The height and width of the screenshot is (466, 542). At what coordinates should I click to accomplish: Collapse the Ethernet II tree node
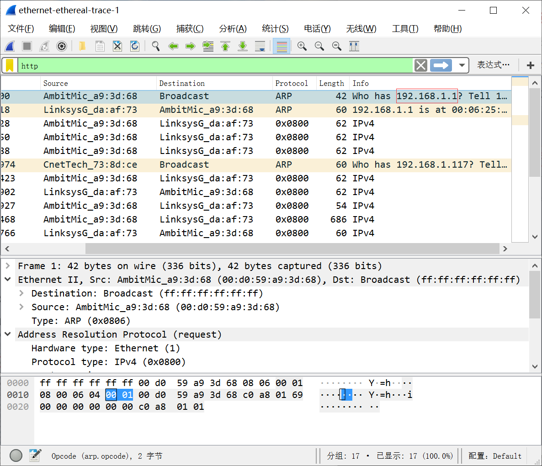8,279
